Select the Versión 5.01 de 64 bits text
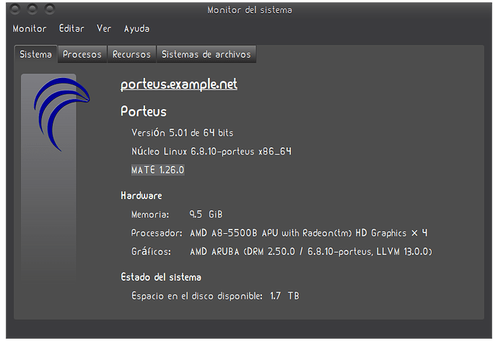The height and width of the screenshot is (350, 498). click(x=183, y=133)
